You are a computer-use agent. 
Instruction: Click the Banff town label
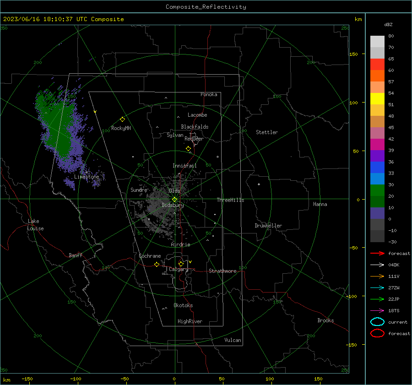pos(76,255)
